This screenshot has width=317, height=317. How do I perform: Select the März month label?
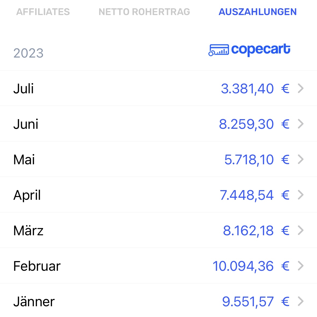[x=28, y=230]
